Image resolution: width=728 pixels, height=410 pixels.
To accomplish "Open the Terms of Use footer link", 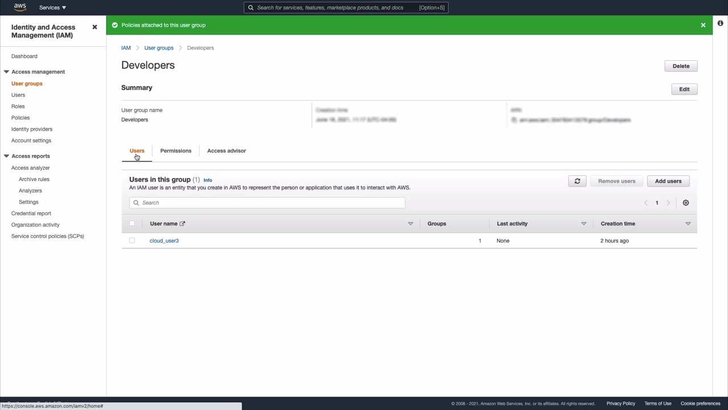I will 657,404.
